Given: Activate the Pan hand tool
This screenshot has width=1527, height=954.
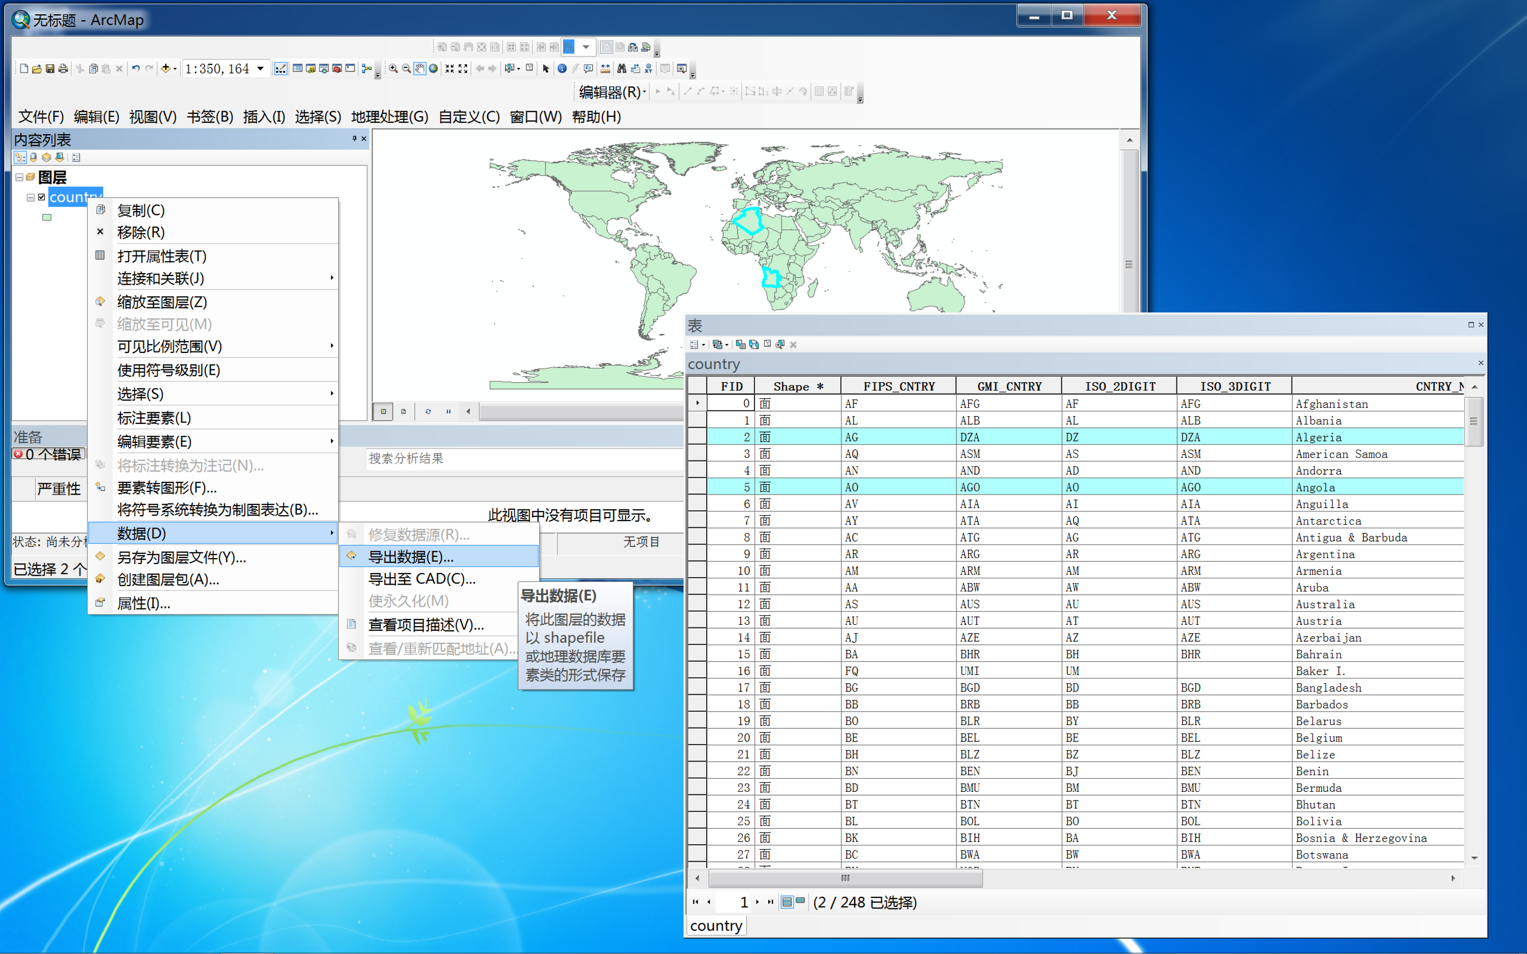Looking at the screenshot, I should coord(419,69).
